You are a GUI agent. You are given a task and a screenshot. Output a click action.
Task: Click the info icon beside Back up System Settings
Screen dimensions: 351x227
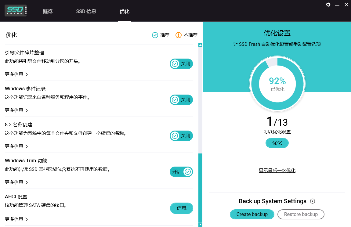pos(312,201)
